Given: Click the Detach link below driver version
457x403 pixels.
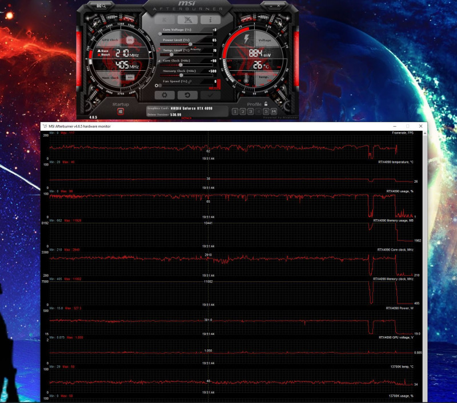Looking at the screenshot, I should pyautogui.click(x=187, y=118).
